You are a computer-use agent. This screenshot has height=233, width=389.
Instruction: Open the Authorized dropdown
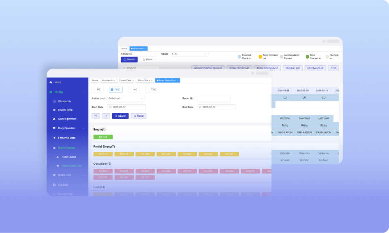click(126, 98)
